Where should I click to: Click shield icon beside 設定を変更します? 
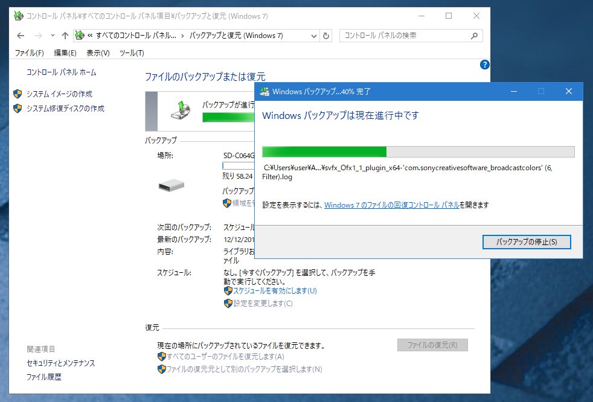pyautogui.click(x=228, y=303)
